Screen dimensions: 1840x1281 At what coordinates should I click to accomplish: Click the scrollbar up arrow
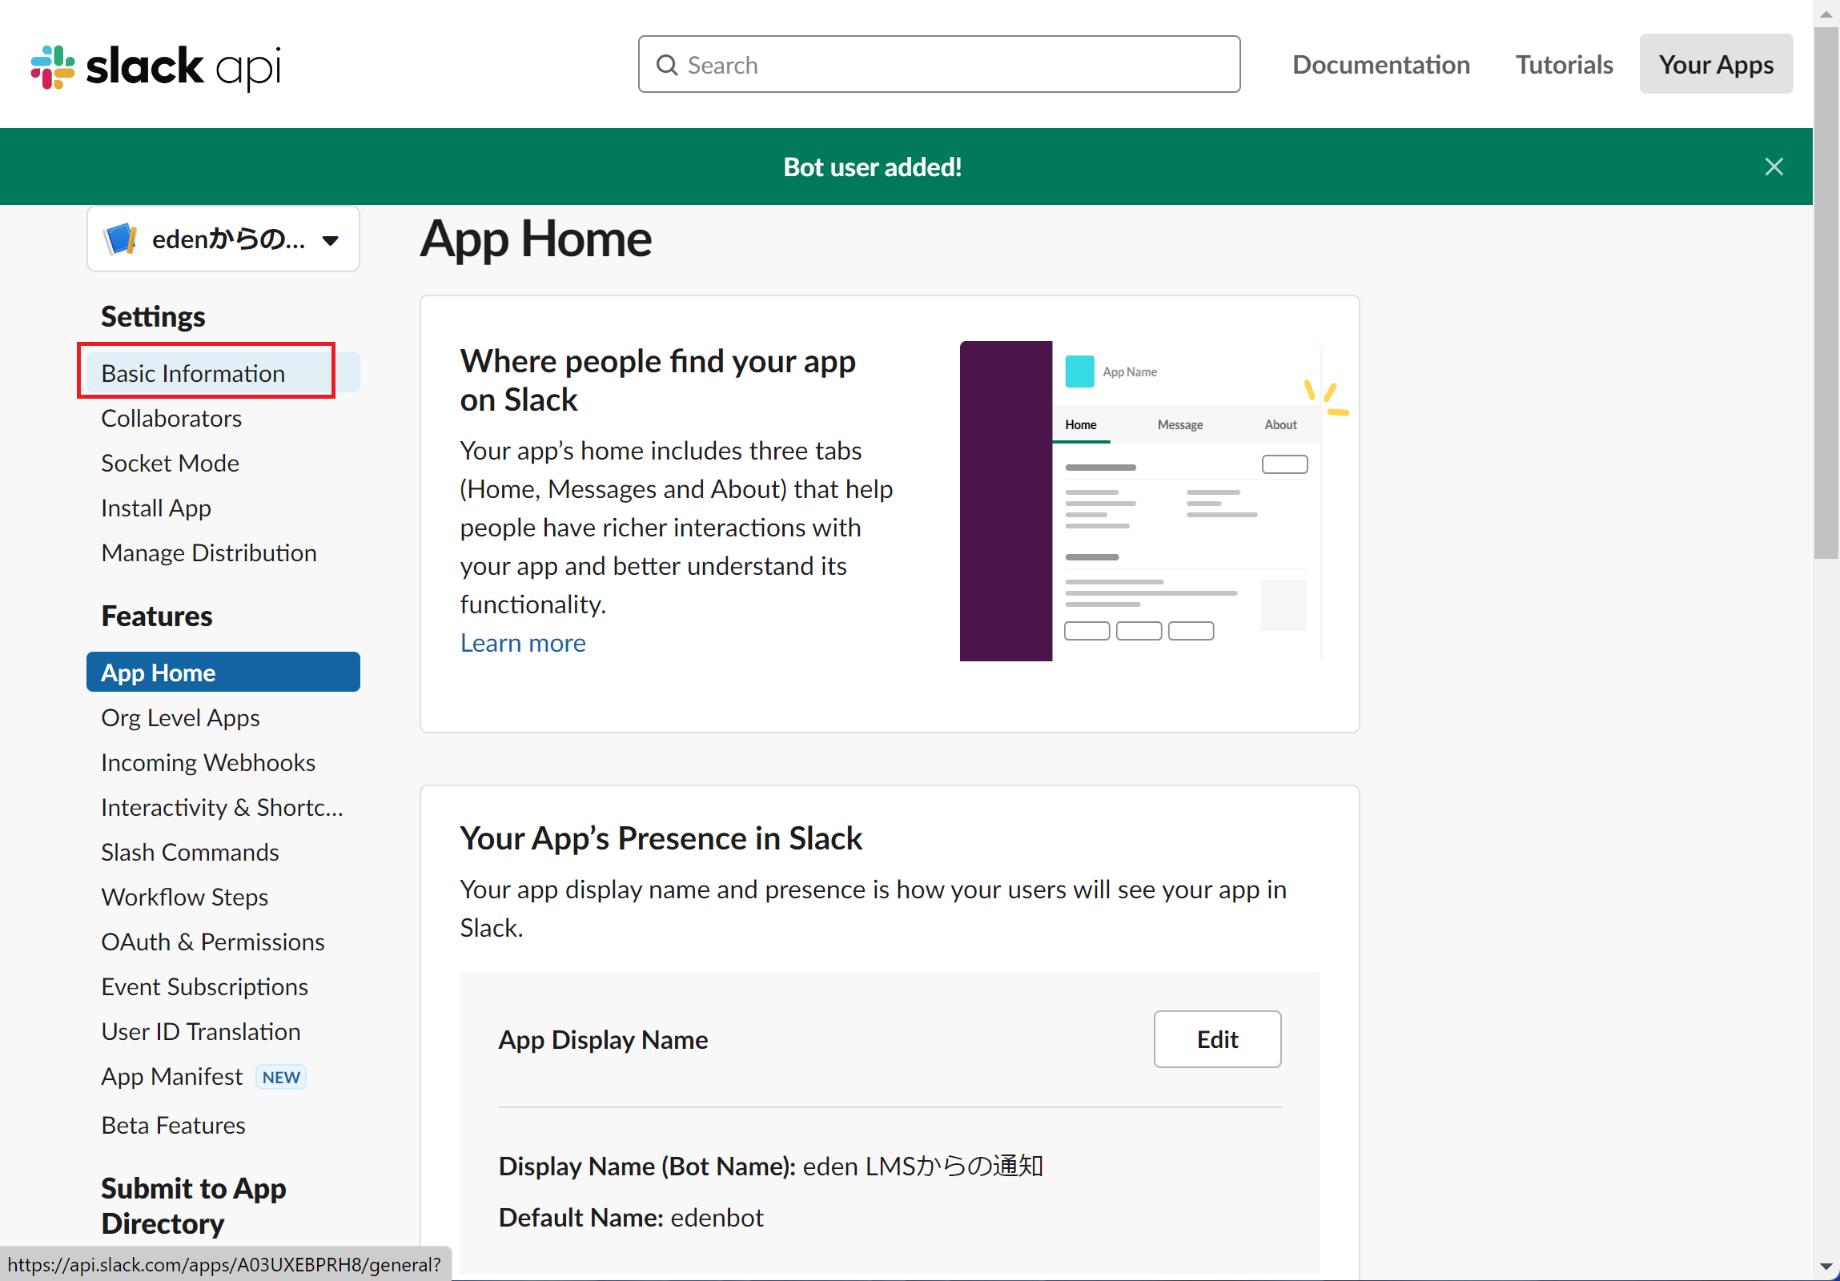click(x=1826, y=13)
